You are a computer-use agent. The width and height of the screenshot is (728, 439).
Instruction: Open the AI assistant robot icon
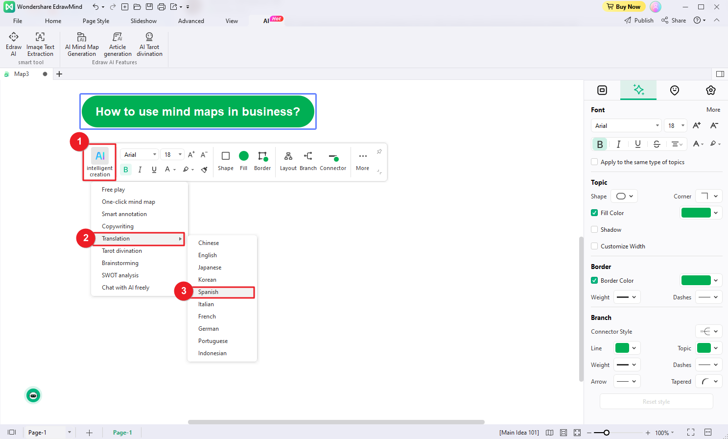33,395
